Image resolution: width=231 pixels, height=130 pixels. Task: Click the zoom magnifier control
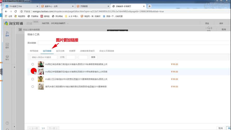coord(209,28)
